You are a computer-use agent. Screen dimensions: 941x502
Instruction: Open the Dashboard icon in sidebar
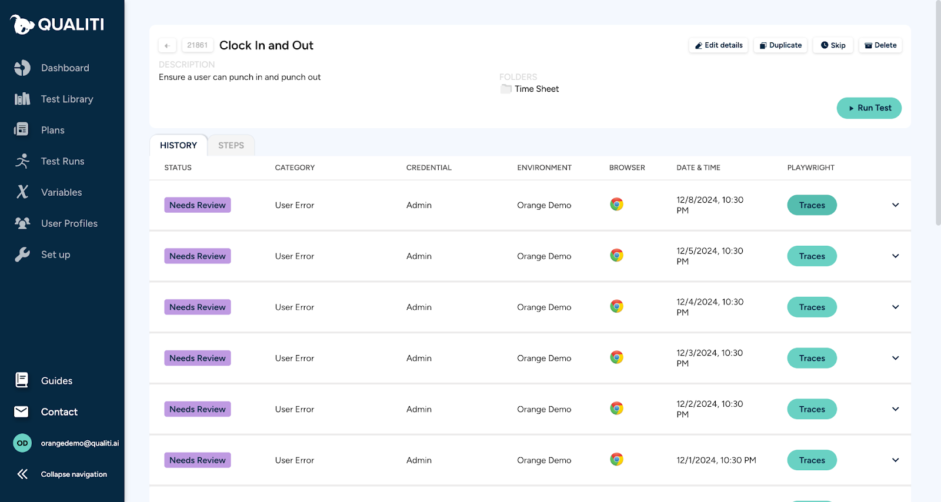point(22,68)
